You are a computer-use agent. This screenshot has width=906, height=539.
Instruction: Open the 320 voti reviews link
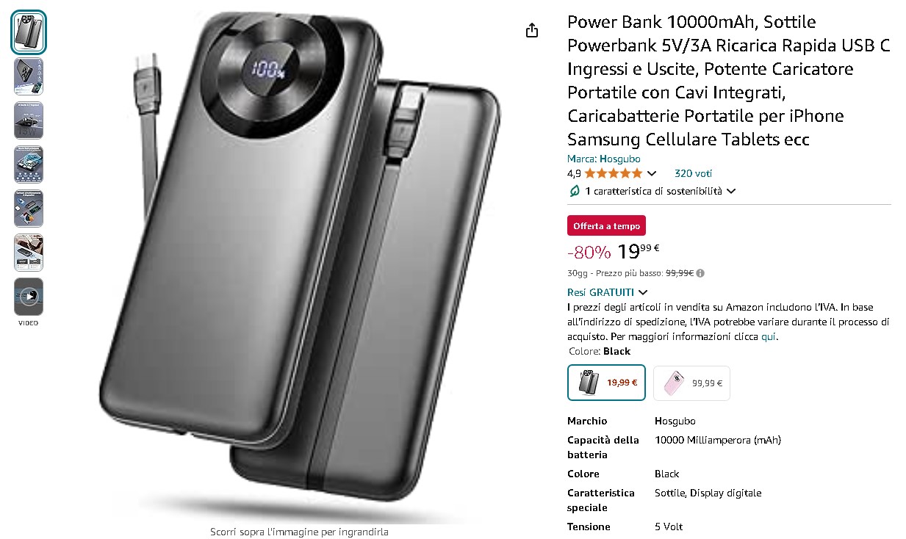coord(693,174)
